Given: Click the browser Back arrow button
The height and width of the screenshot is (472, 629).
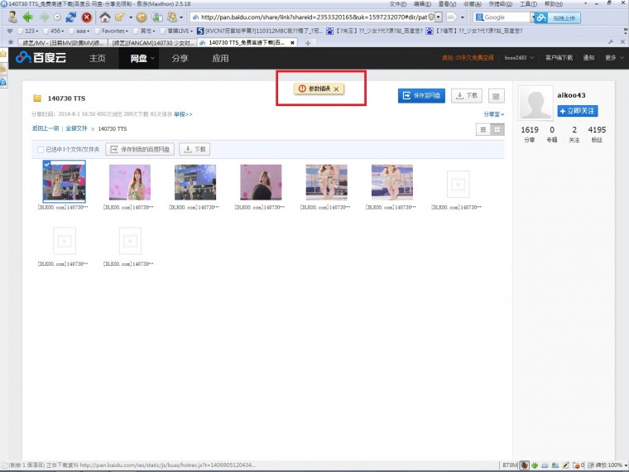Looking at the screenshot, I should (27, 17).
